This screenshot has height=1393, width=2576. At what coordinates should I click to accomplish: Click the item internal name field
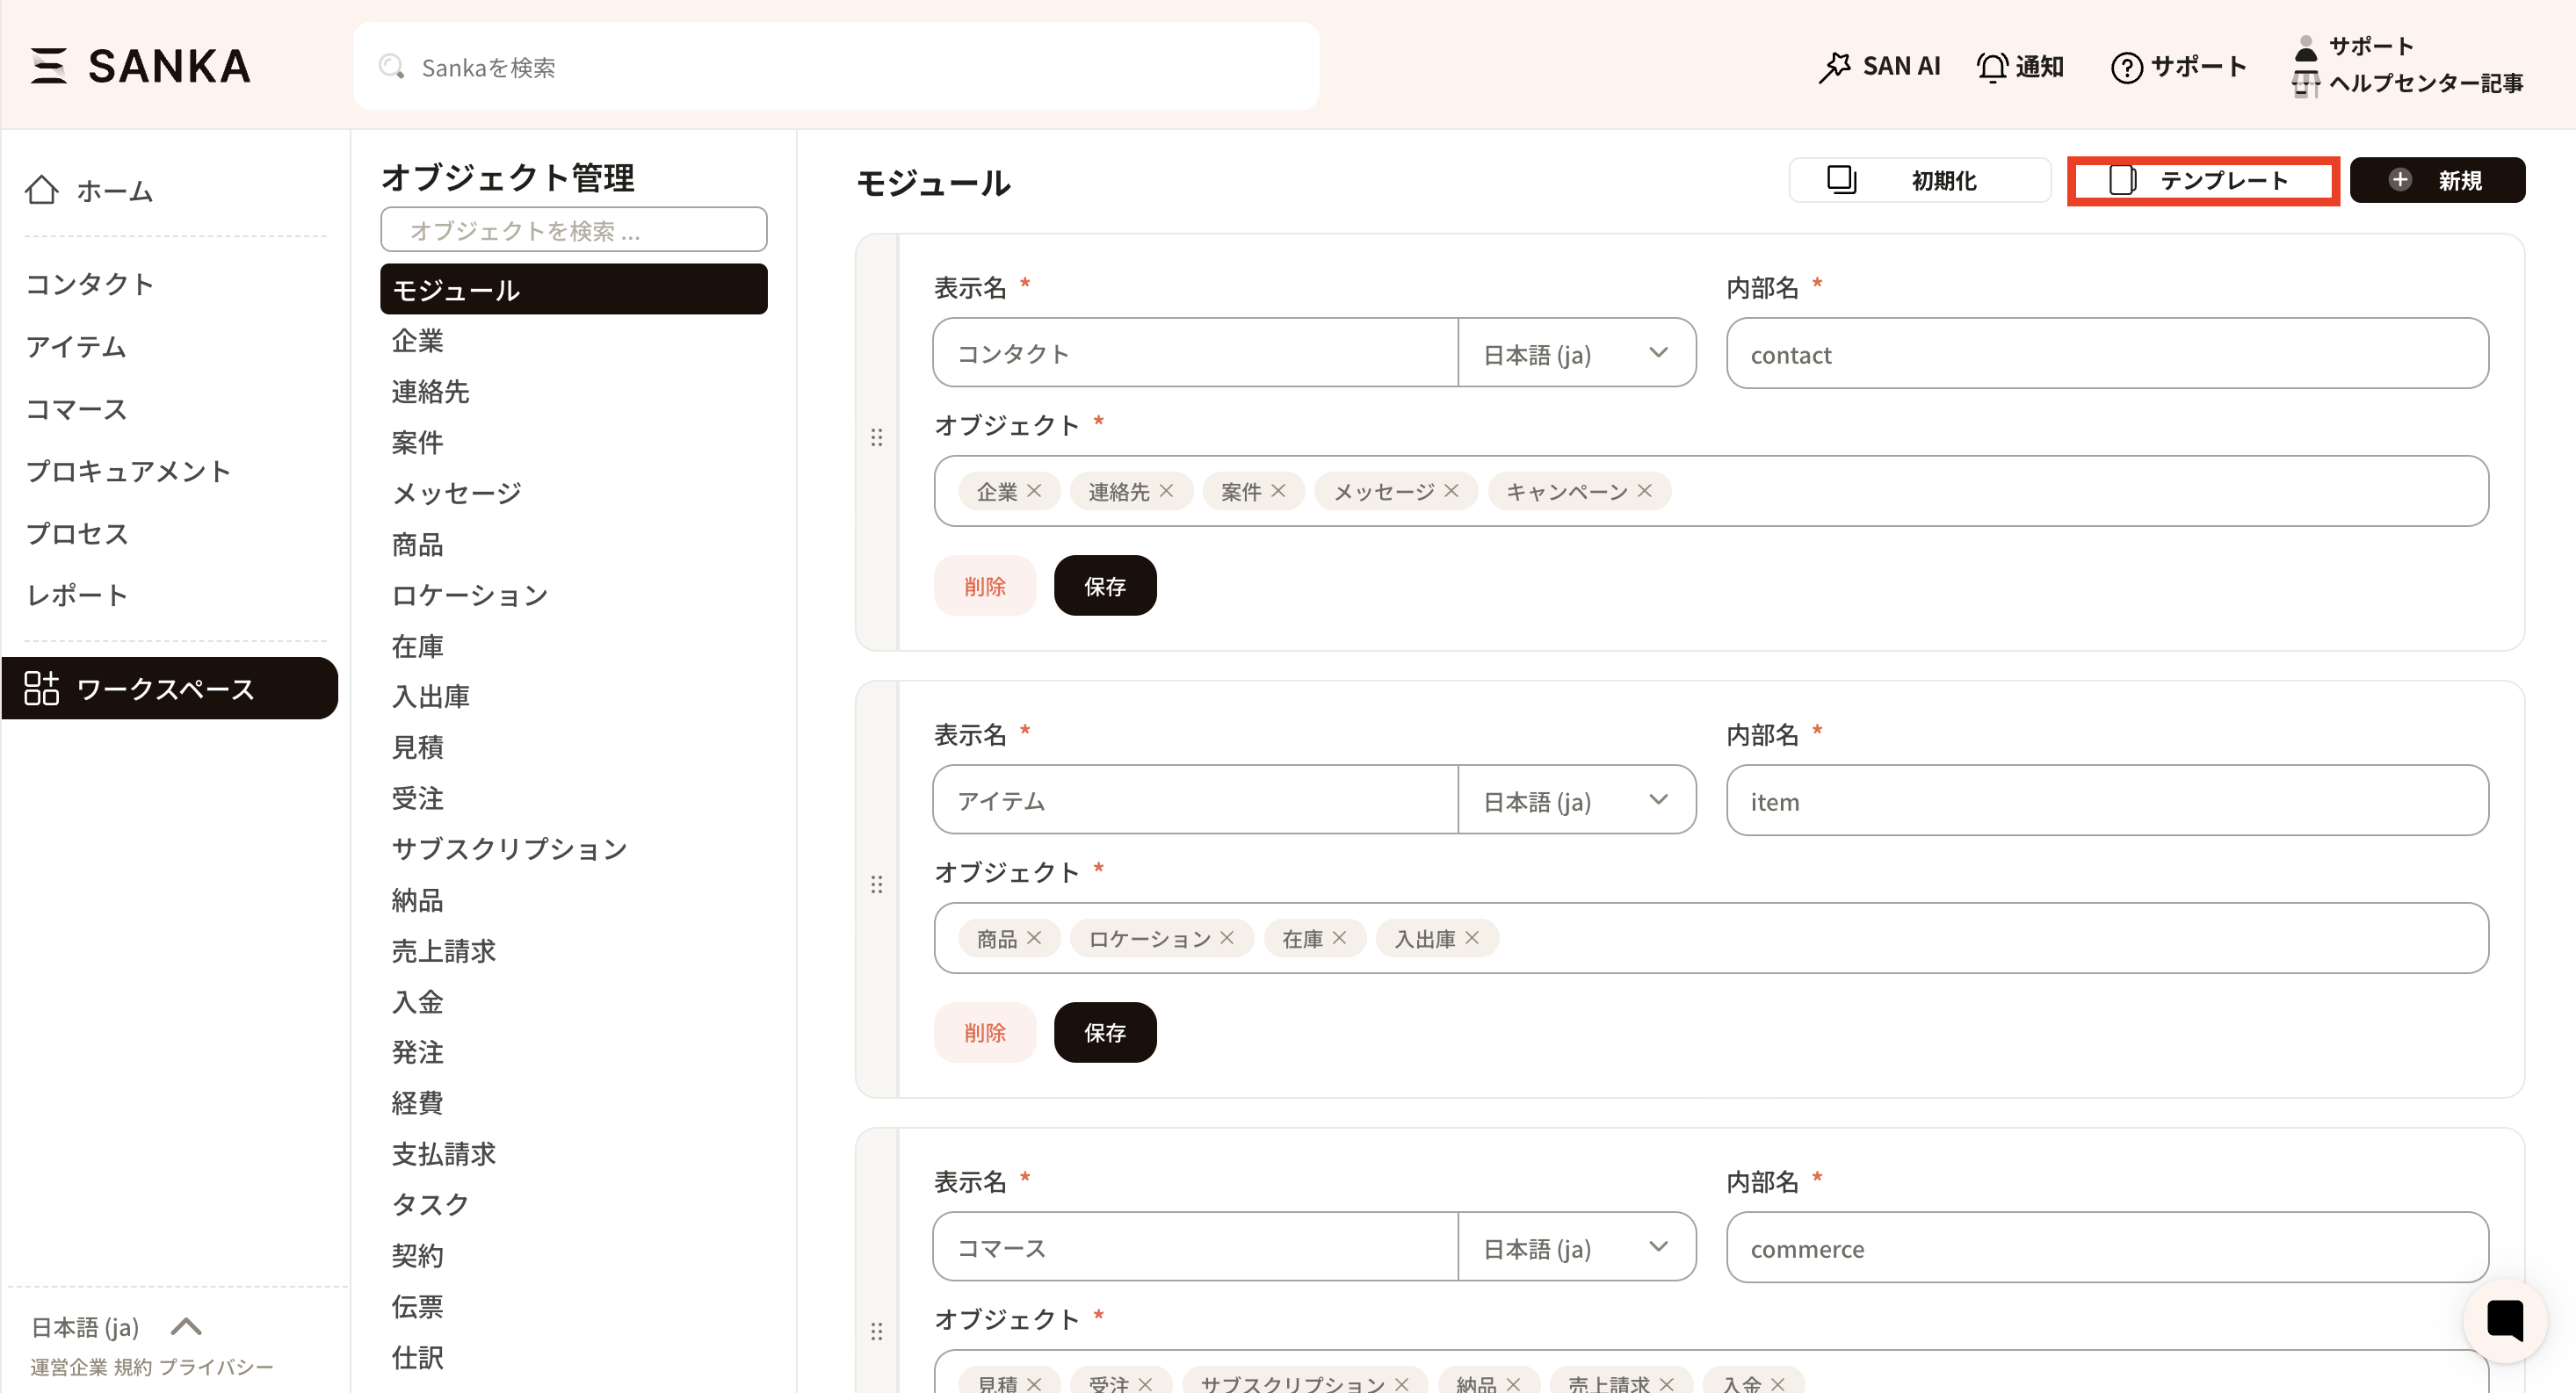2107,800
